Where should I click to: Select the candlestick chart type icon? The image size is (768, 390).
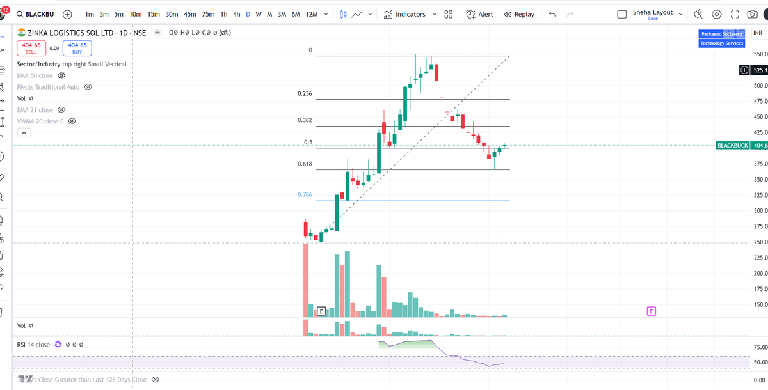click(x=343, y=14)
